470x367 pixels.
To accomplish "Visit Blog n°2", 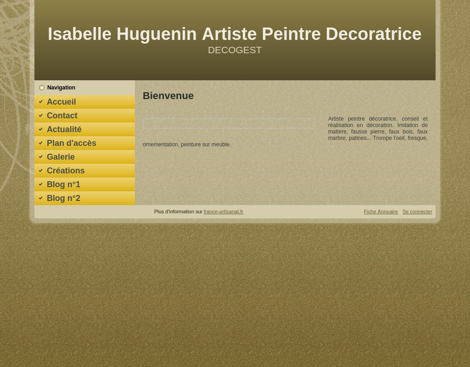I will [x=84, y=198].
